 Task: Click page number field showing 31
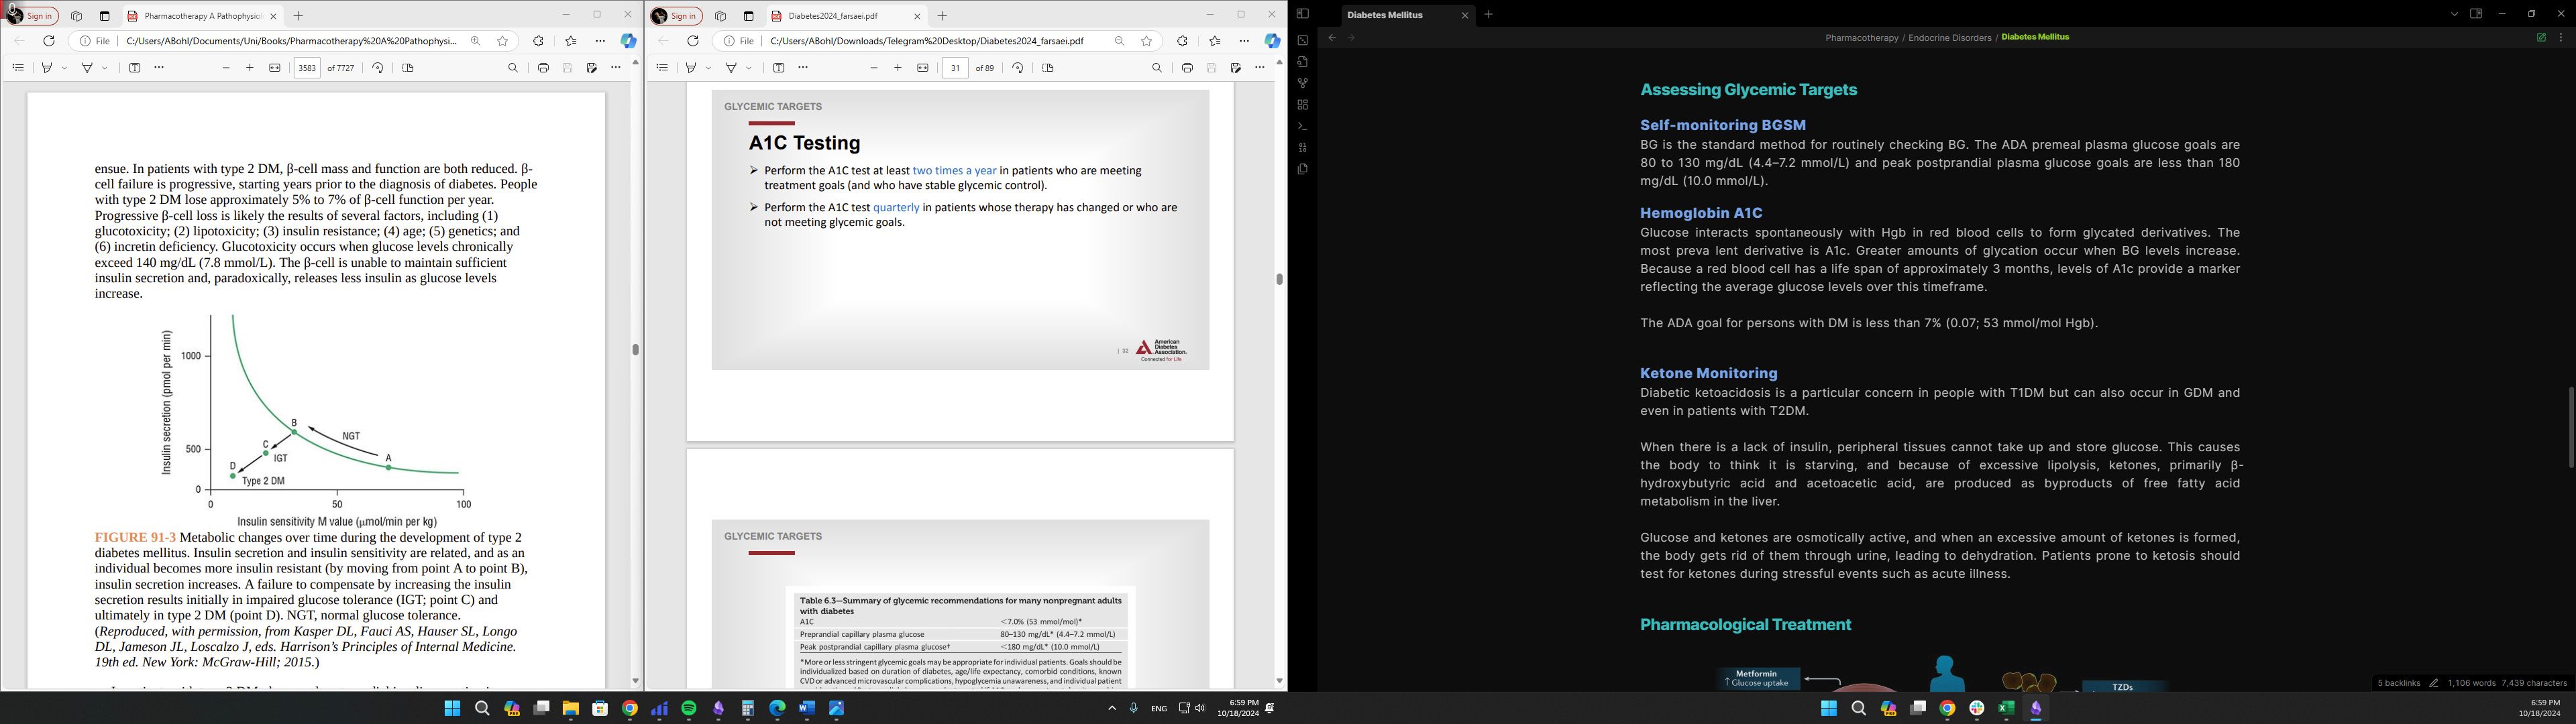click(955, 68)
